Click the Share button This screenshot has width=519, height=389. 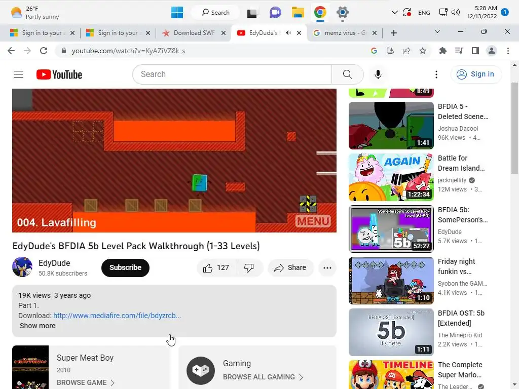tap(290, 267)
